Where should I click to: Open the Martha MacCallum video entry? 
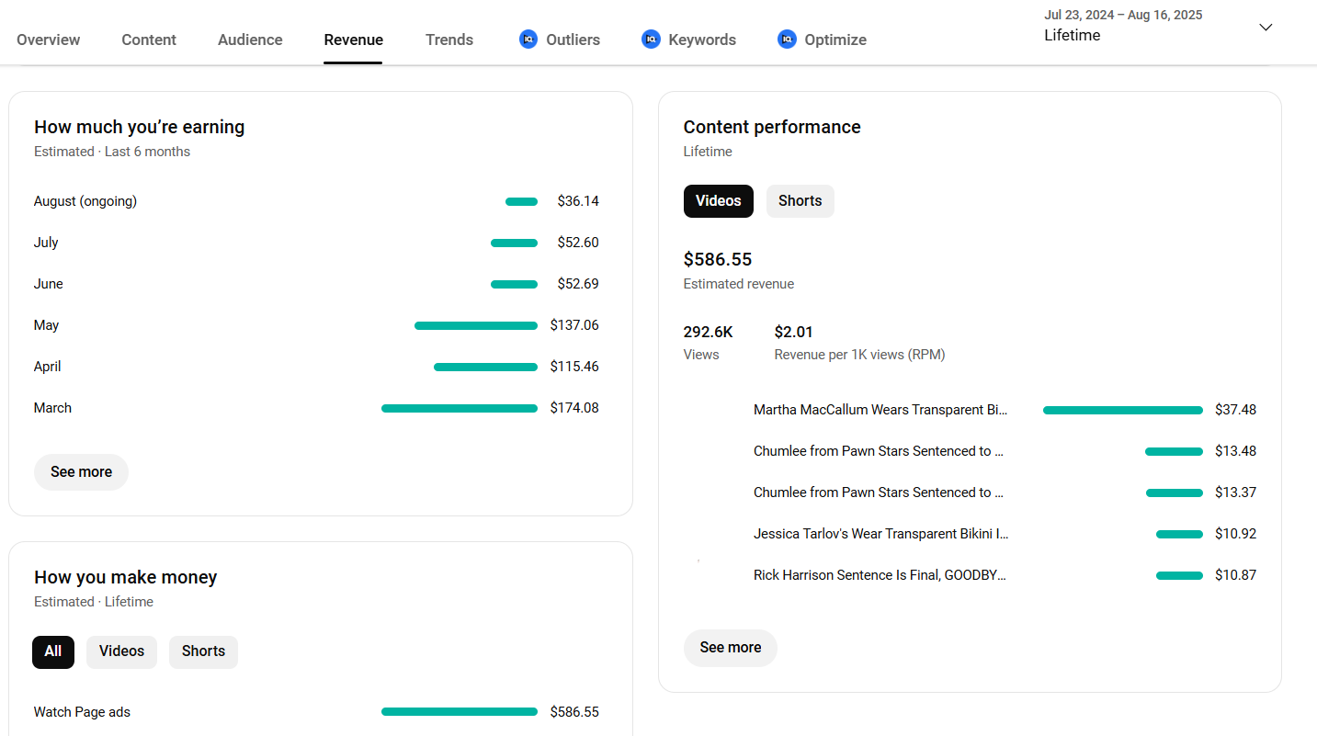(880, 410)
